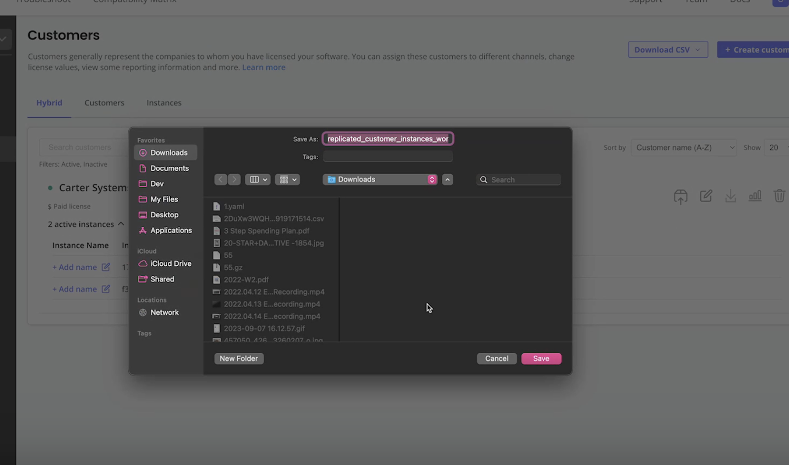This screenshot has height=465, width=789.
Task: View Carter Systems reporting via the bar chart icon
Action: click(x=755, y=196)
